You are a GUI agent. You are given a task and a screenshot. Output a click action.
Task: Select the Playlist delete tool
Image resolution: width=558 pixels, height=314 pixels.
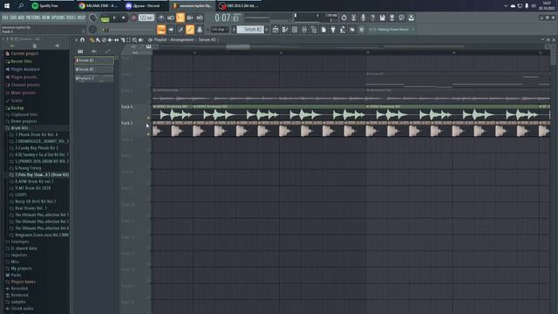point(104,40)
